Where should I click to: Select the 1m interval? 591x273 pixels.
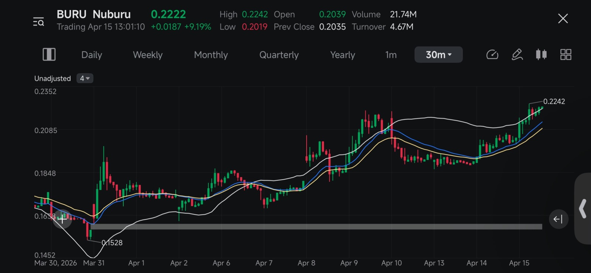tap(391, 55)
